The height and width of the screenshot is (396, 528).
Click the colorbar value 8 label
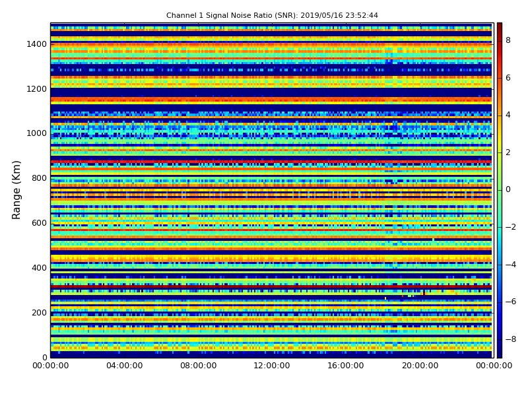(x=508, y=40)
